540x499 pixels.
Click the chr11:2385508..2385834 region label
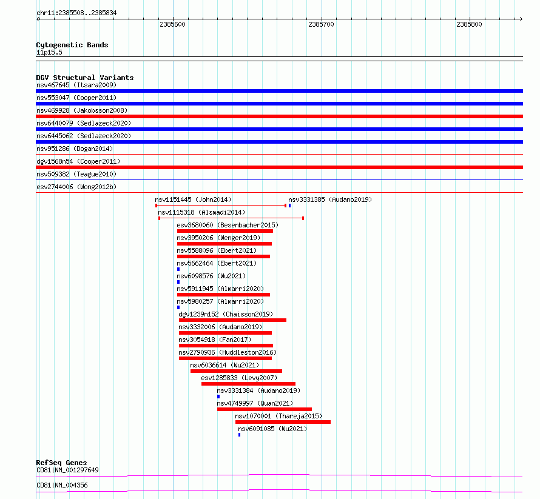76,13
